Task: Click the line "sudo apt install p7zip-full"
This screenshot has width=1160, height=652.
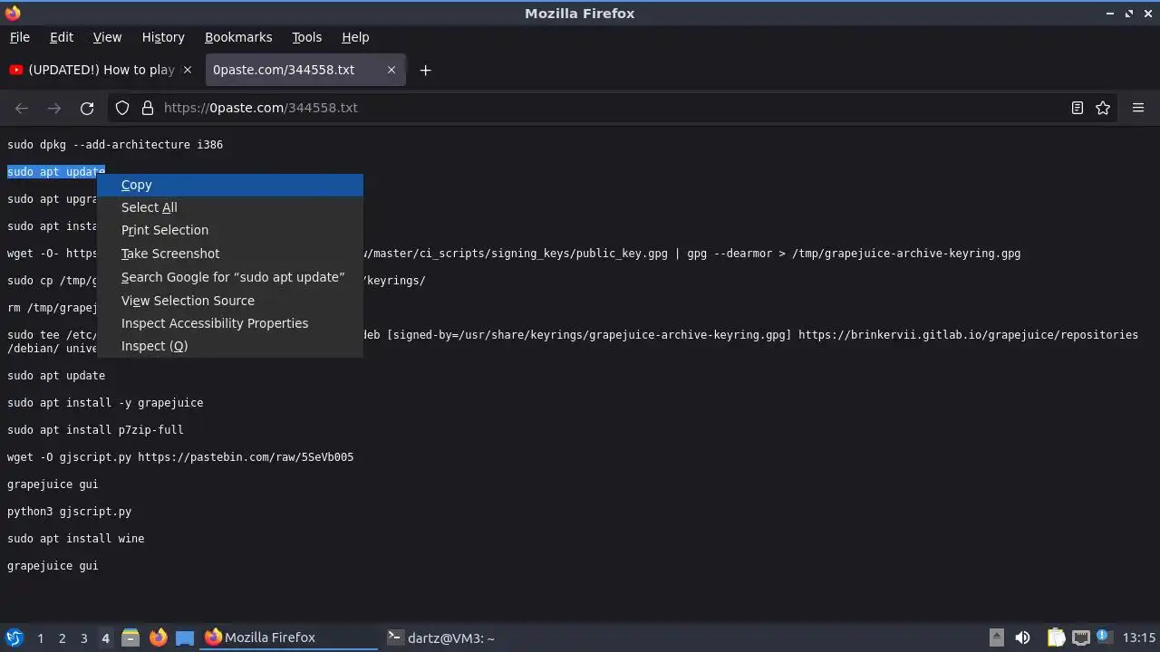Action: point(95,430)
